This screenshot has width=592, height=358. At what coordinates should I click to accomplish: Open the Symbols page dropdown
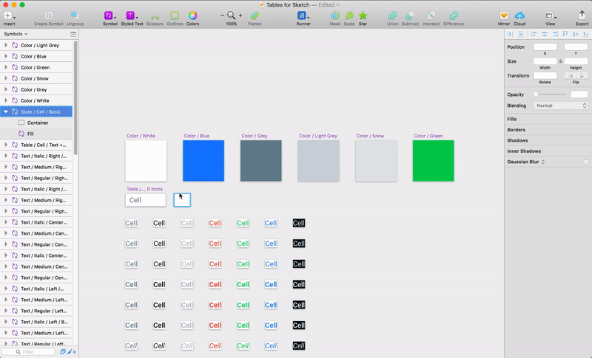tap(16, 34)
